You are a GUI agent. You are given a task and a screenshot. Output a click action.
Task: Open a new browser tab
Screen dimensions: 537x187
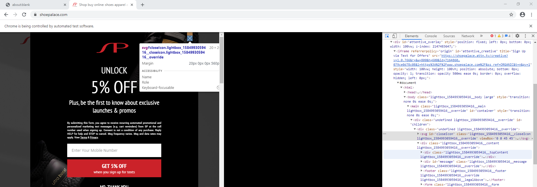coord(143,5)
